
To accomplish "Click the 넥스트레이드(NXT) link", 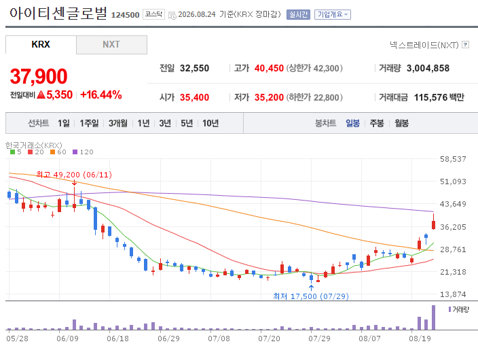I will pos(424,45).
